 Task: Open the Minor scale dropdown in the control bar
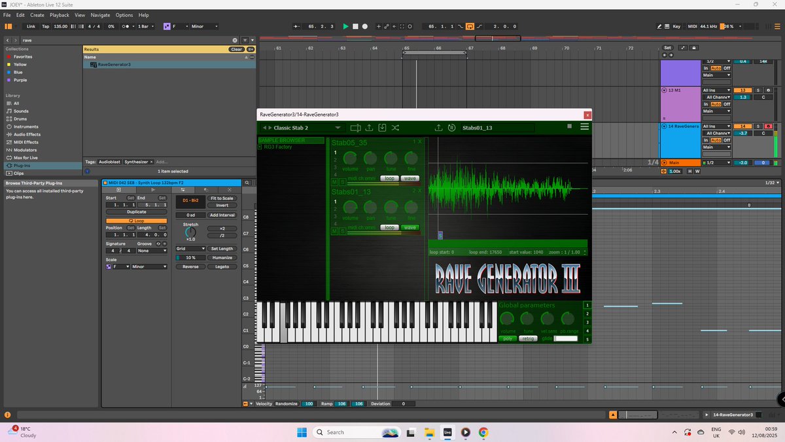205,26
